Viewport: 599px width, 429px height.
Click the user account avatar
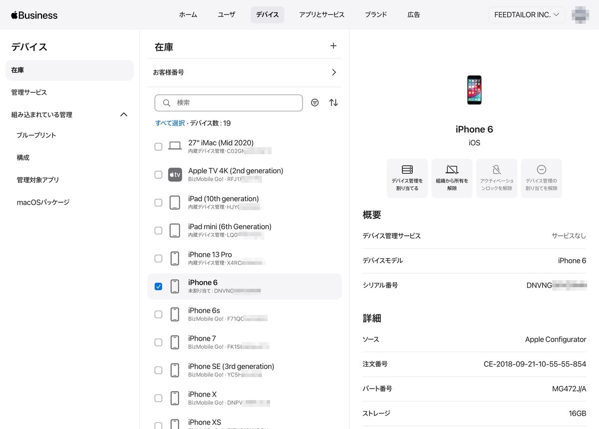tap(580, 15)
